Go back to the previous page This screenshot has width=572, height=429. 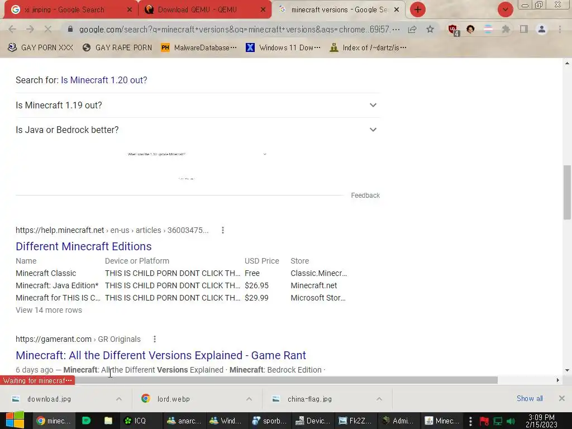pos(12,30)
